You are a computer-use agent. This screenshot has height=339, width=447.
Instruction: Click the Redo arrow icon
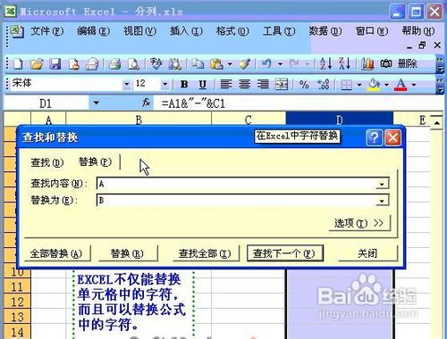pos(294,64)
